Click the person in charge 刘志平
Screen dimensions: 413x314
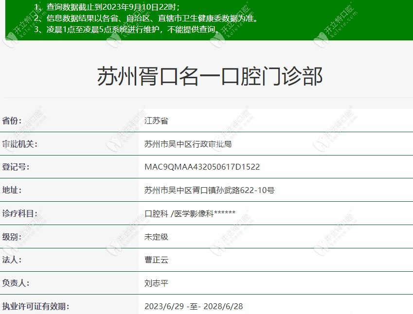tap(156, 283)
